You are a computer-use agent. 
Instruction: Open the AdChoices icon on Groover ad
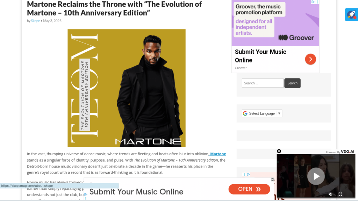coord(313,2)
